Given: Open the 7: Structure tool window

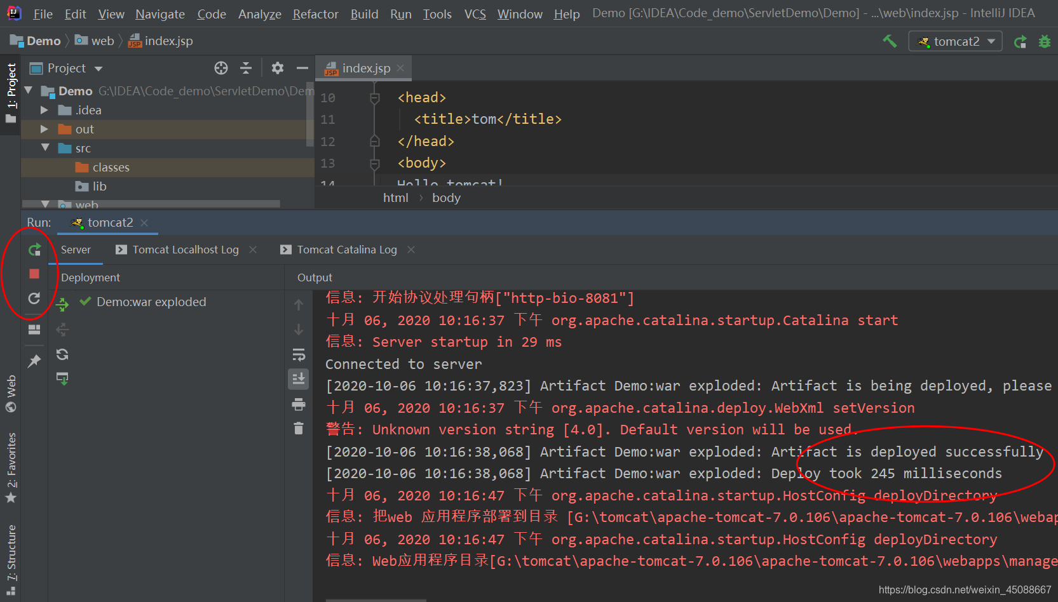Looking at the screenshot, I should point(11,559).
